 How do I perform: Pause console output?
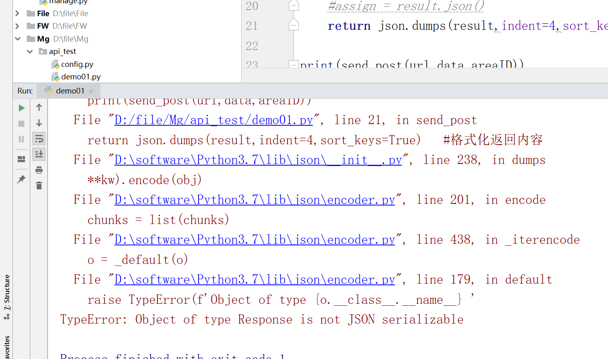[21, 139]
